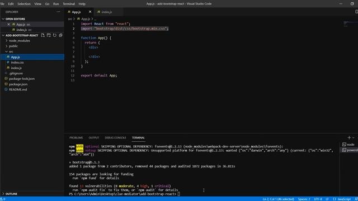Screen dimensions: 358x201
Task: Open index.css in the file tree
Action: tap(17, 63)
